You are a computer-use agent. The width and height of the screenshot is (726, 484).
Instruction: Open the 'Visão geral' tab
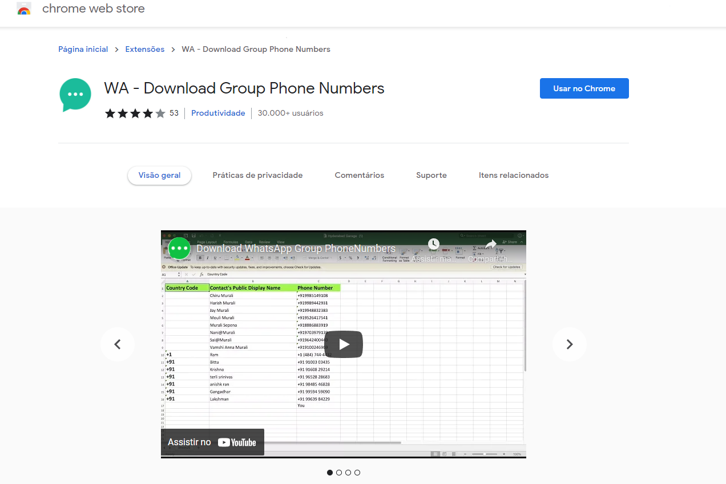coord(159,176)
